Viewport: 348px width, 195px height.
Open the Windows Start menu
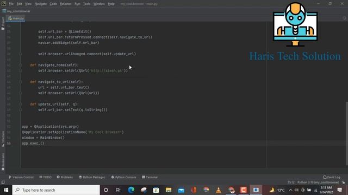(6, 190)
